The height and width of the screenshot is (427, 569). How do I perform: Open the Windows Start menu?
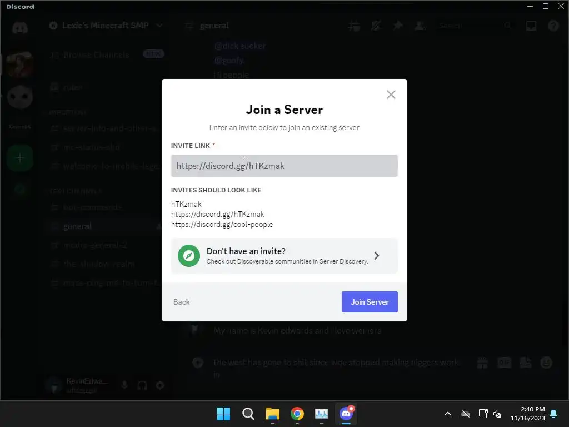[223, 414]
